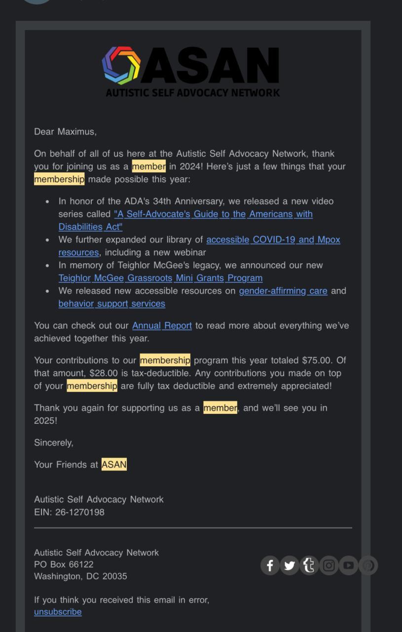402x632 pixels.
Task: Open the Tumblr social icon
Action: pos(309,565)
